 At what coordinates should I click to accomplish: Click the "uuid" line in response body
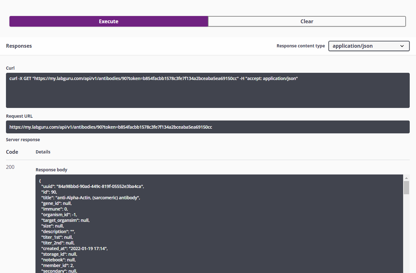pyautogui.click(x=93, y=186)
